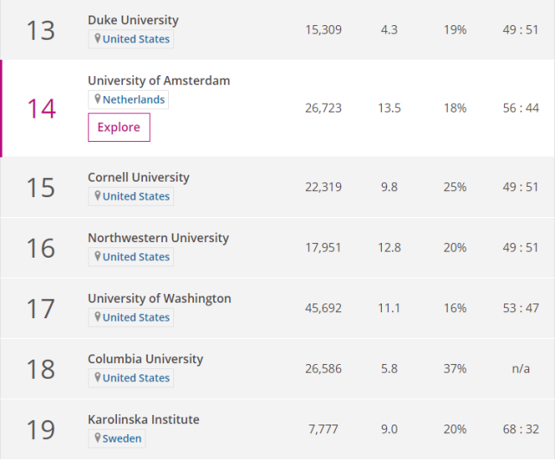This screenshot has width=555, height=460.
Task: Click the pin icon under University of Washington
Action: point(98,317)
